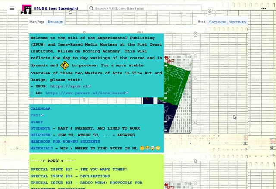Open Handbook for Non-EU Students
Viewport: 276px width, 189px height.
coord(65,141)
